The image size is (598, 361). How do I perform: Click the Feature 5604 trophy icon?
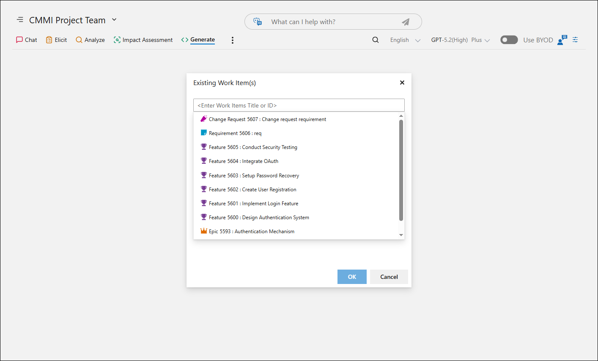pos(203,161)
